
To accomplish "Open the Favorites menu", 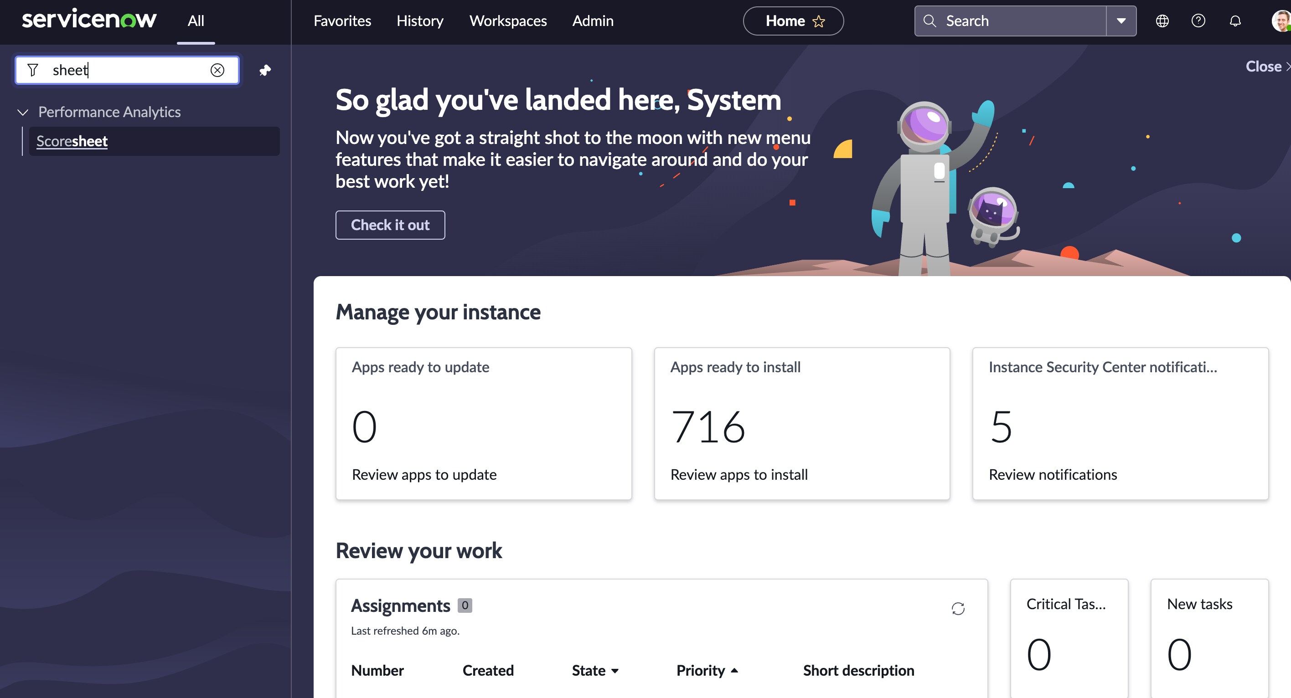I will pyautogui.click(x=342, y=21).
